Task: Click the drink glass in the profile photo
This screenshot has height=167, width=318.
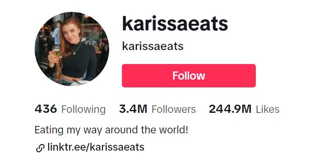Action: [x=56, y=51]
